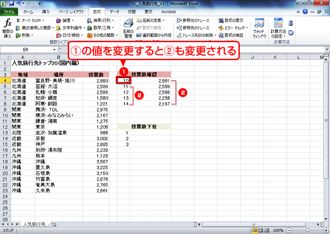Viewport: 330px width, 234px height.
Task: Open the Financial (財務) functions
Action: (x=24, y=35)
